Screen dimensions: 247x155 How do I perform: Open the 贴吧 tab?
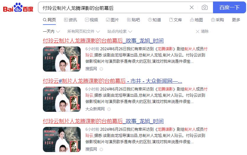133,20
